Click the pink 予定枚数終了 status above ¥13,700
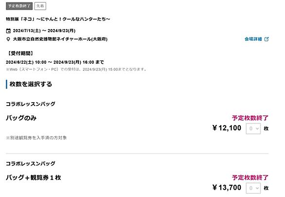The width and height of the screenshot is (285, 197). pyautogui.click(x=250, y=178)
